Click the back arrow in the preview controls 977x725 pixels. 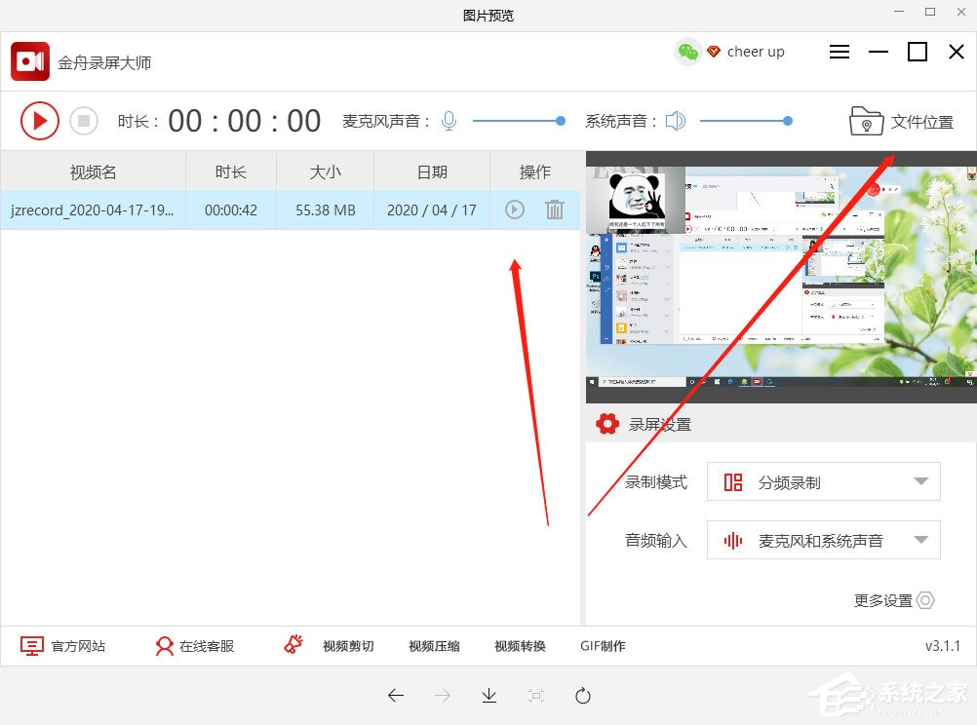[x=395, y=695]
